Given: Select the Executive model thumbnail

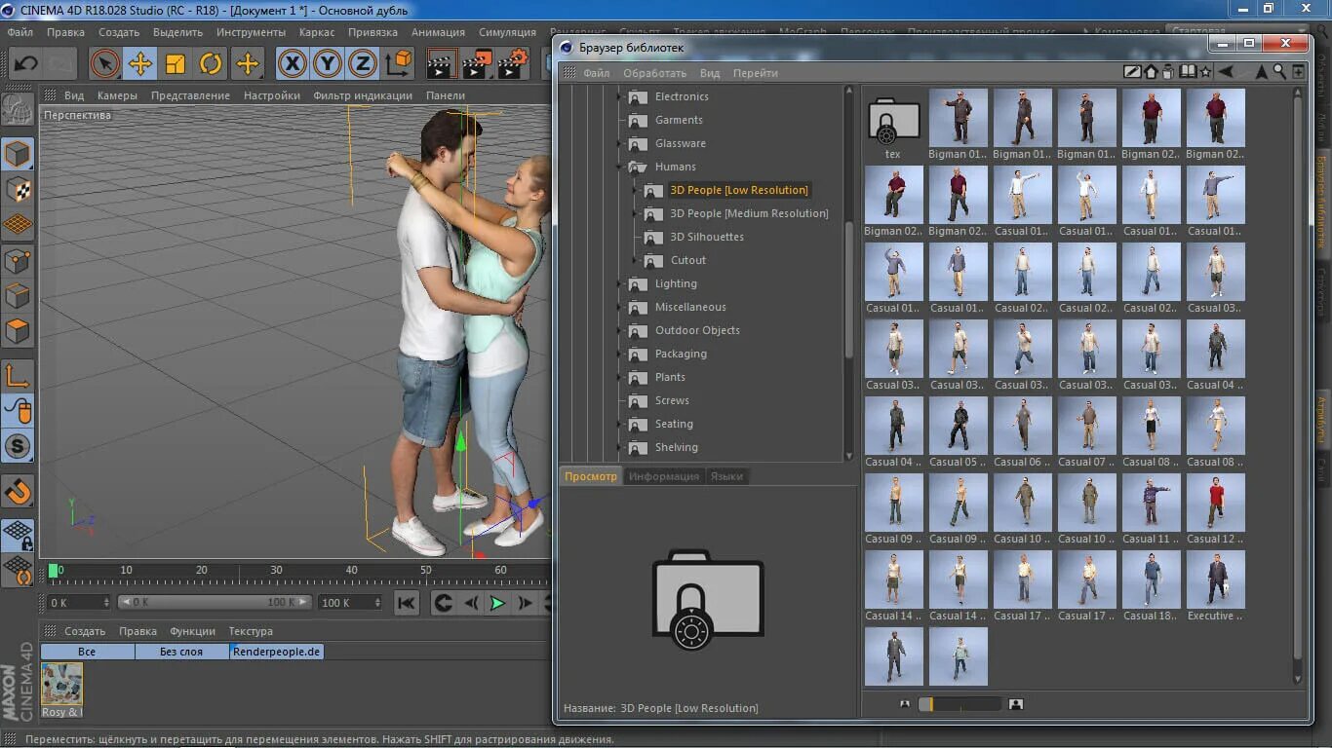Looking at the screenshot, I should [1216, 585].
